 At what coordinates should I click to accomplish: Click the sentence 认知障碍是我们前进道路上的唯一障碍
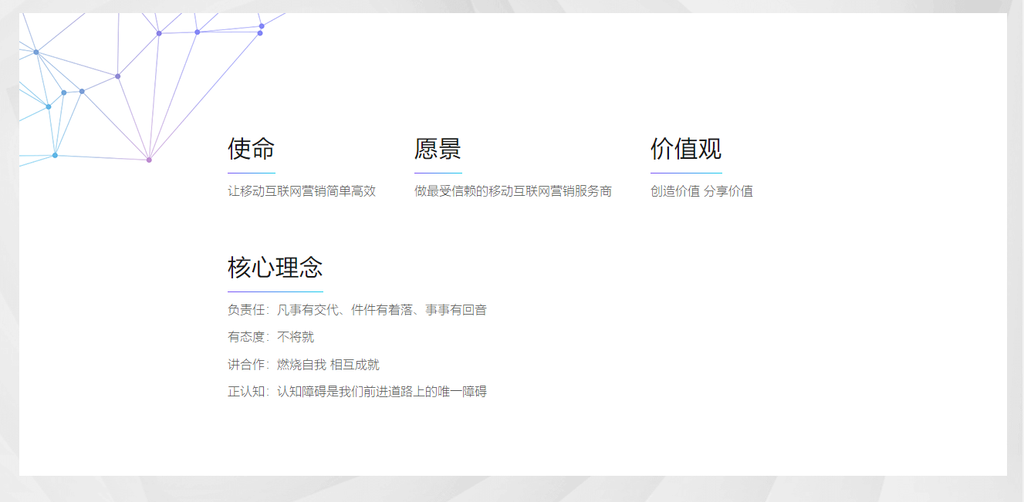coord(382,392)
